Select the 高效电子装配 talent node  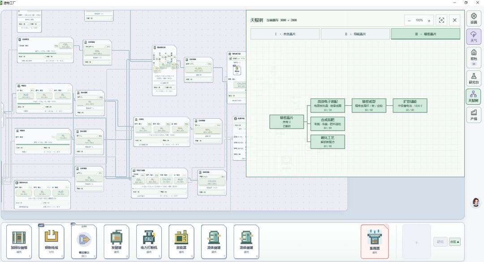[328, 106]
